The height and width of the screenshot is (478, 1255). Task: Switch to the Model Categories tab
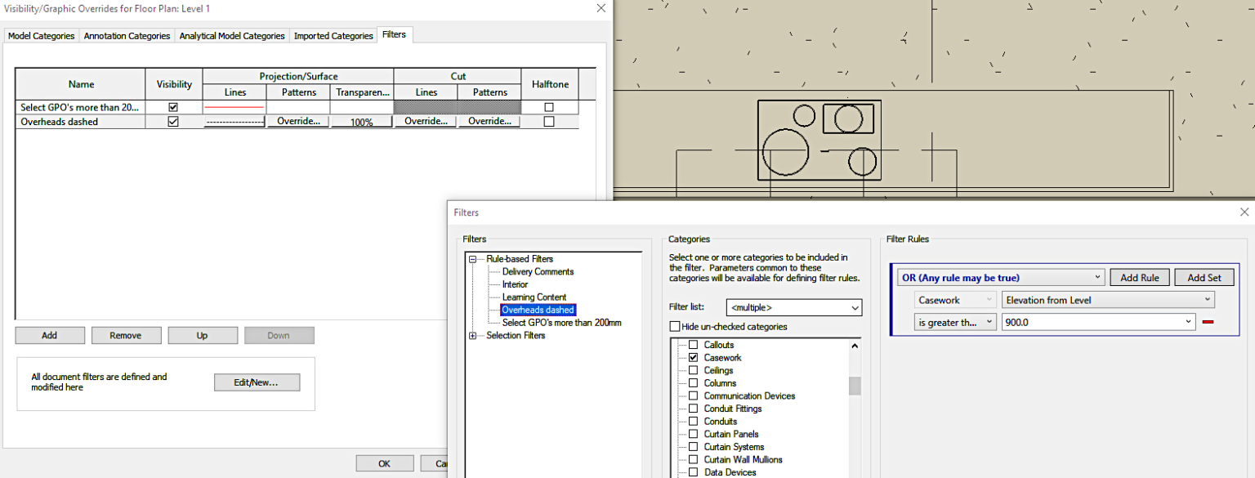coord(41,35)
